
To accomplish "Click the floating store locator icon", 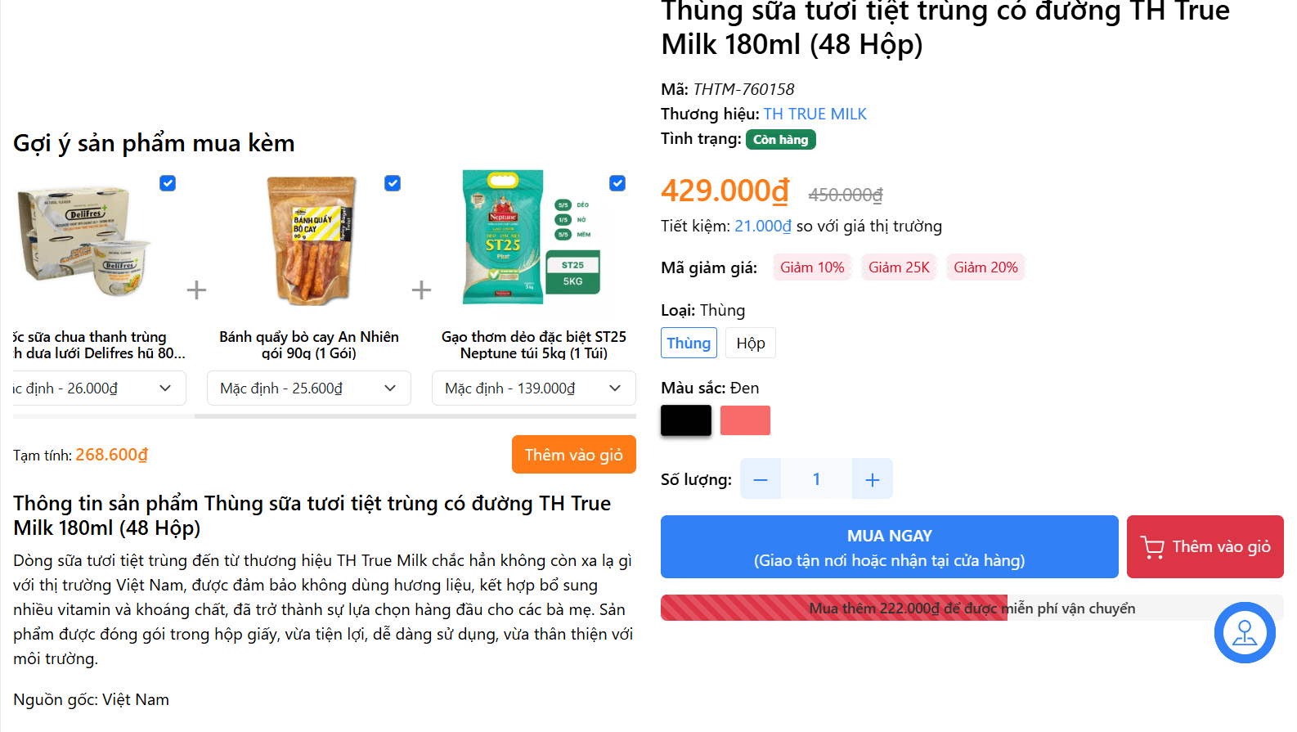I will point(1244,632).
